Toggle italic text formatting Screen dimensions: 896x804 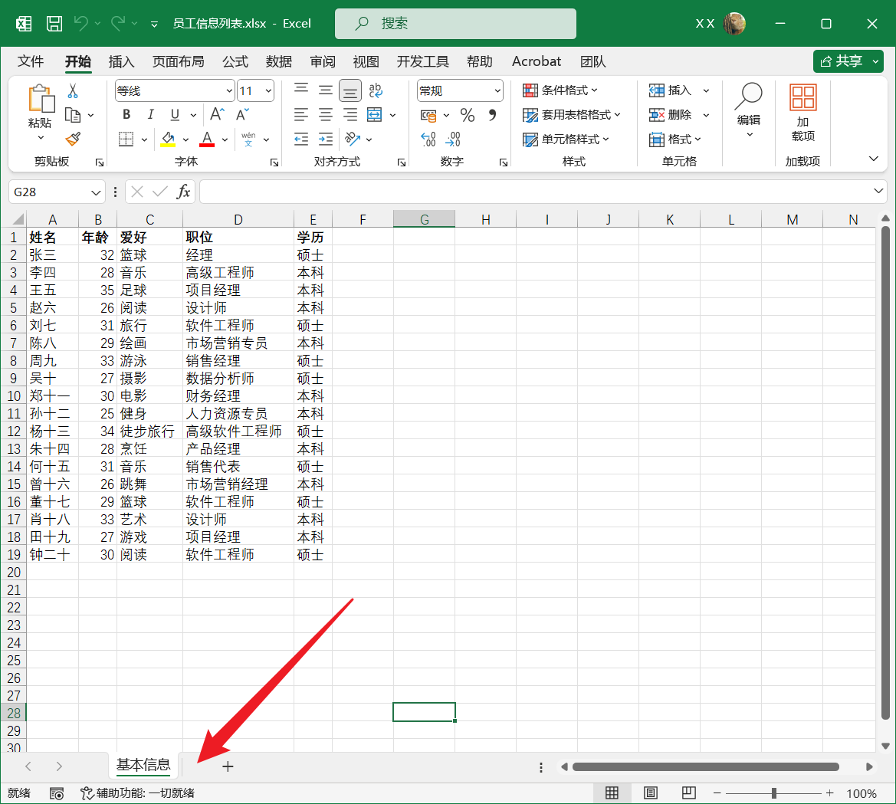coord(150,115)
